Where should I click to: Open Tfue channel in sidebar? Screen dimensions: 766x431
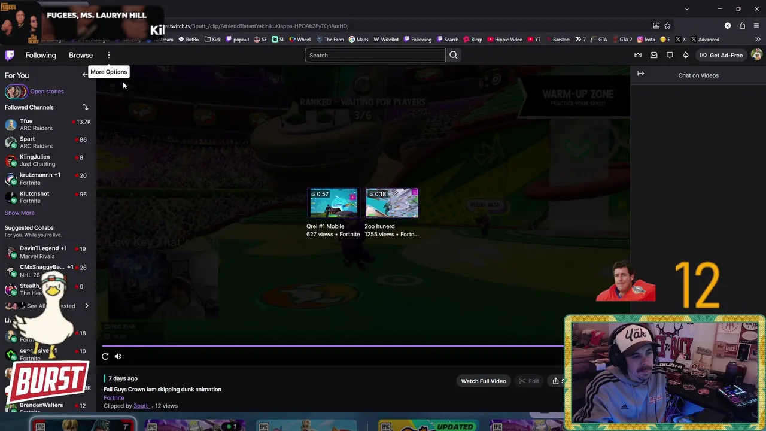tap(48, 125)
